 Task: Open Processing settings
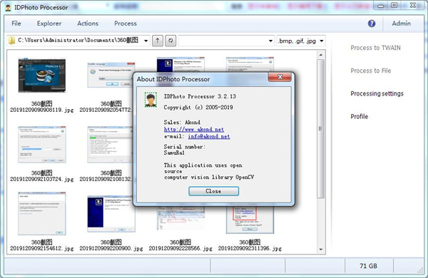click(x=377, y=93)
